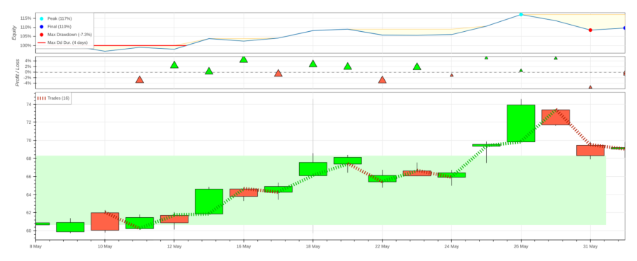Screen dimensions: 637x261
Task: Click the red candle at 12 May
Action: pos(174,219)
